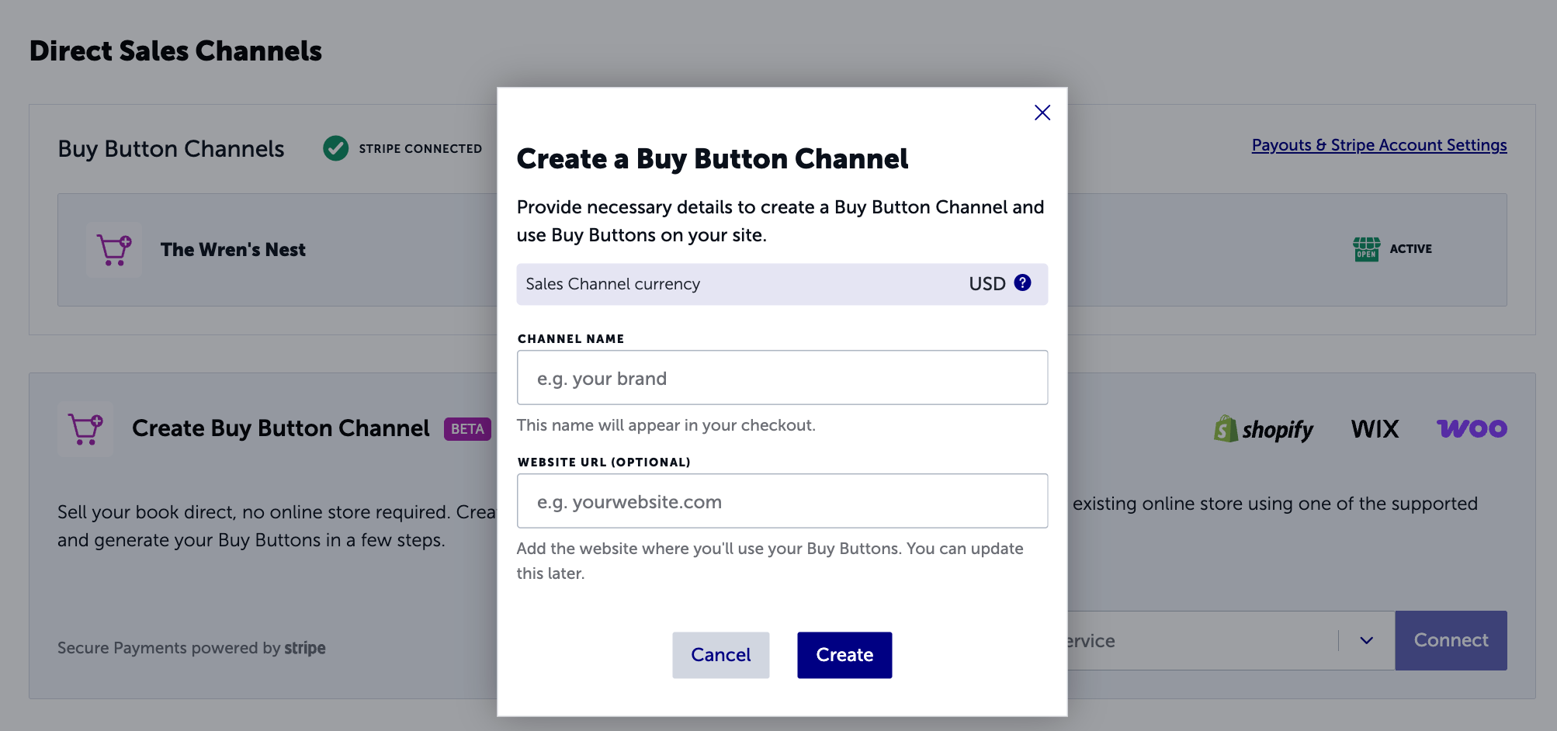The height and width of the screenshot is (731, 1557).
Task: Click the Connect button
Action: point(1451,640)
